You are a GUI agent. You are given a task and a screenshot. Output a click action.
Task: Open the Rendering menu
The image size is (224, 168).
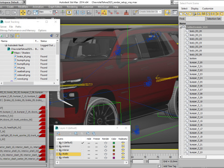click(72, 7)
